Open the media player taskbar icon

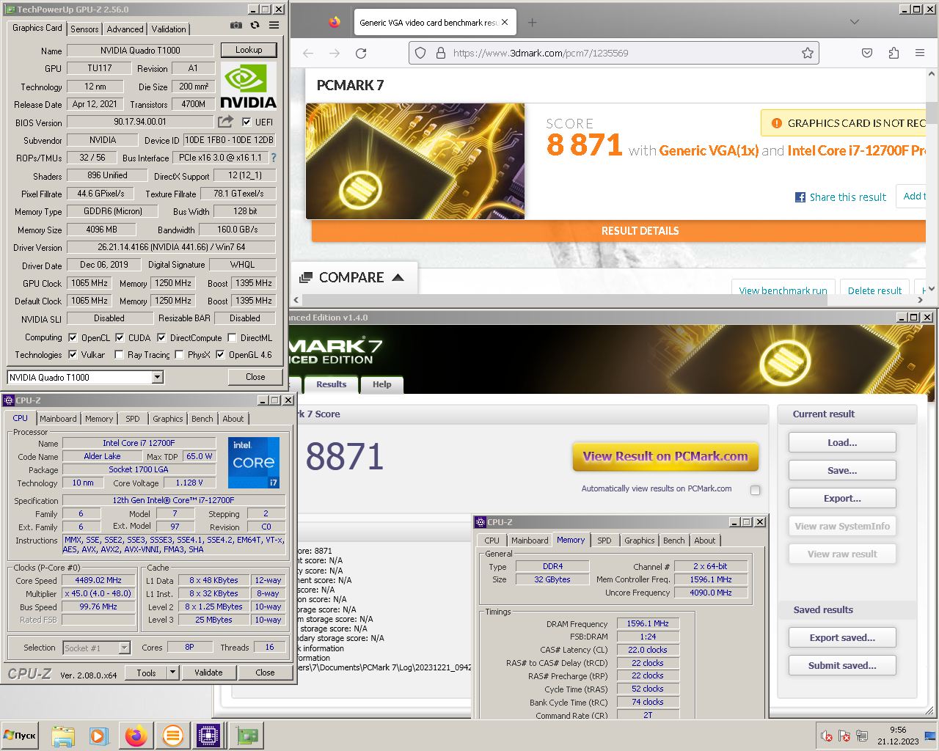(x=98, y=736)
